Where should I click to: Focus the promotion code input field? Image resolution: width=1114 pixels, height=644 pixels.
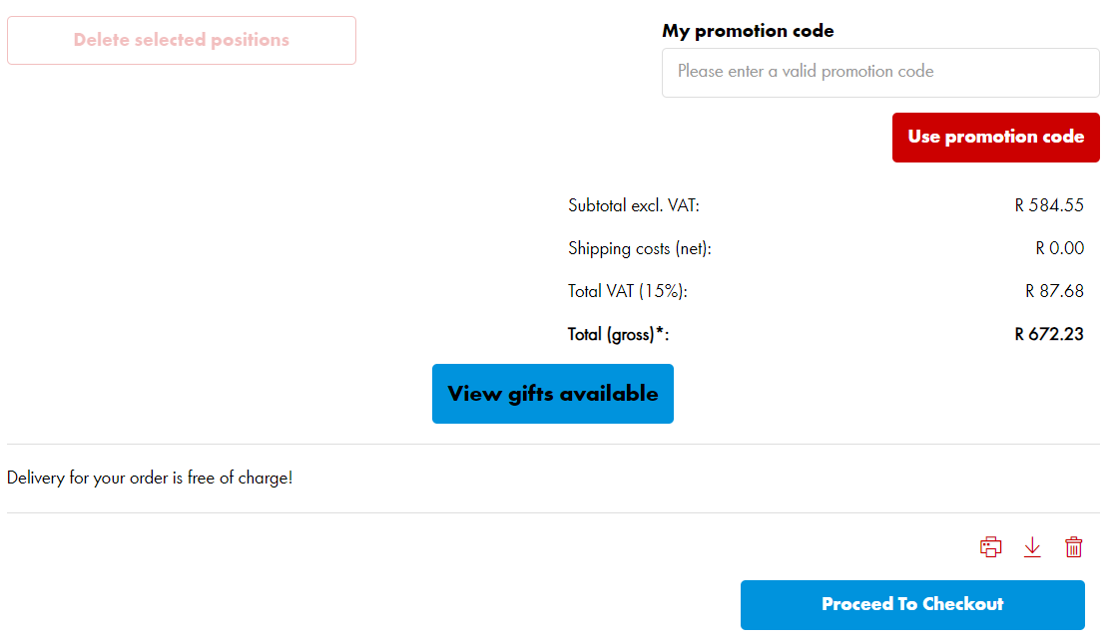point(880,73)
